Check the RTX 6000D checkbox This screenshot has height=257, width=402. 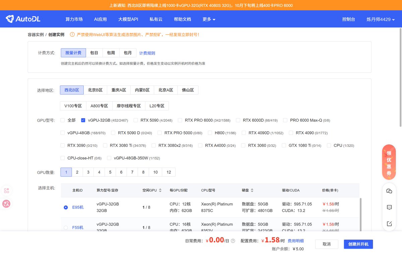click(238, 120)
